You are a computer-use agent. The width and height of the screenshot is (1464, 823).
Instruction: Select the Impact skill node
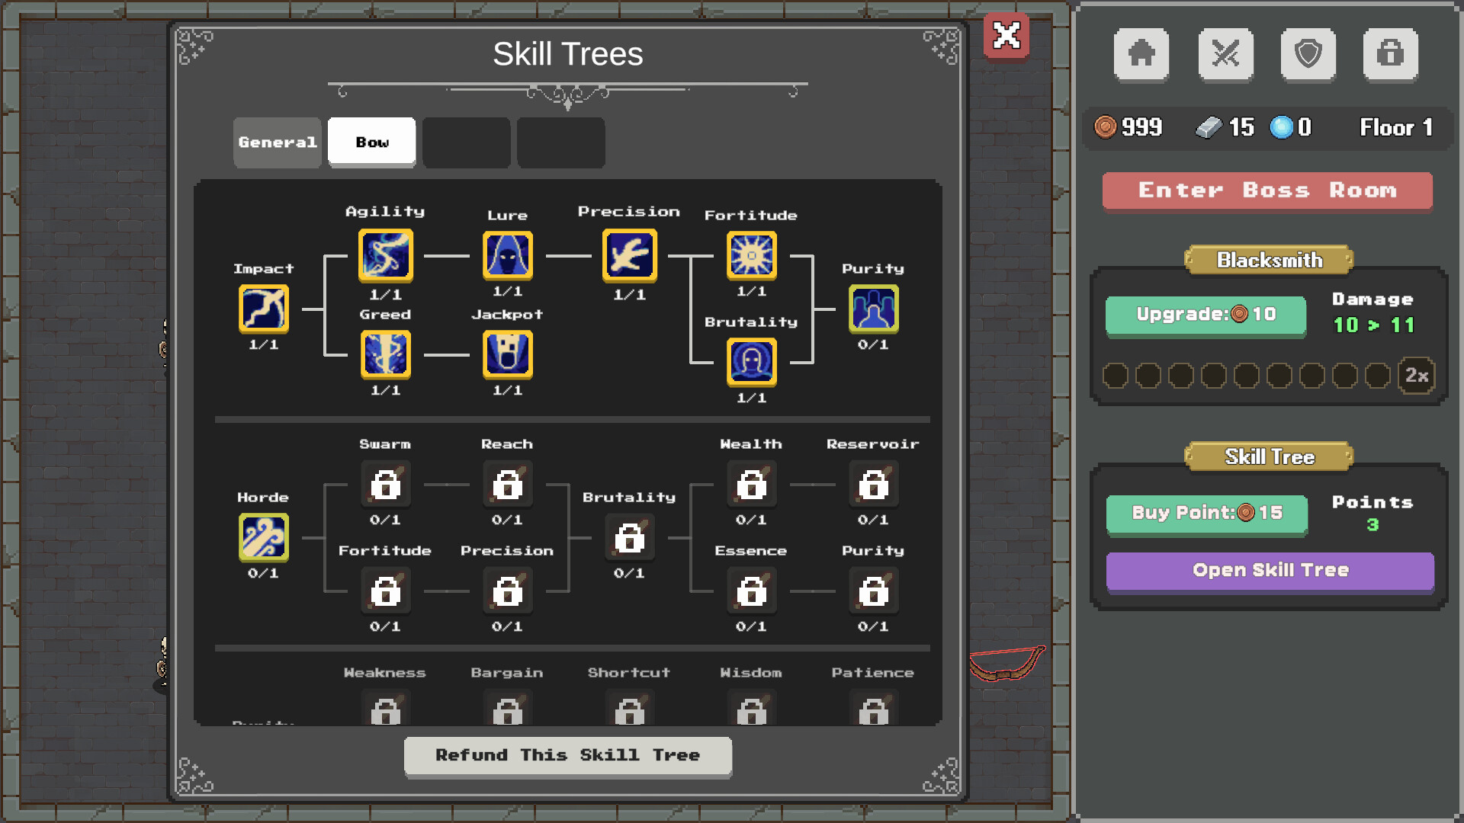point(263,309)
